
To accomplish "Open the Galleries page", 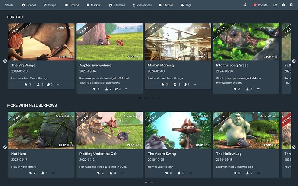I will 117,5.
